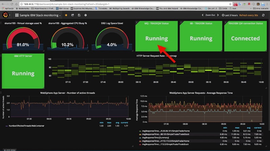Open the Grafana logo menu
270x151 pixels.
click(x=6, y=15)
